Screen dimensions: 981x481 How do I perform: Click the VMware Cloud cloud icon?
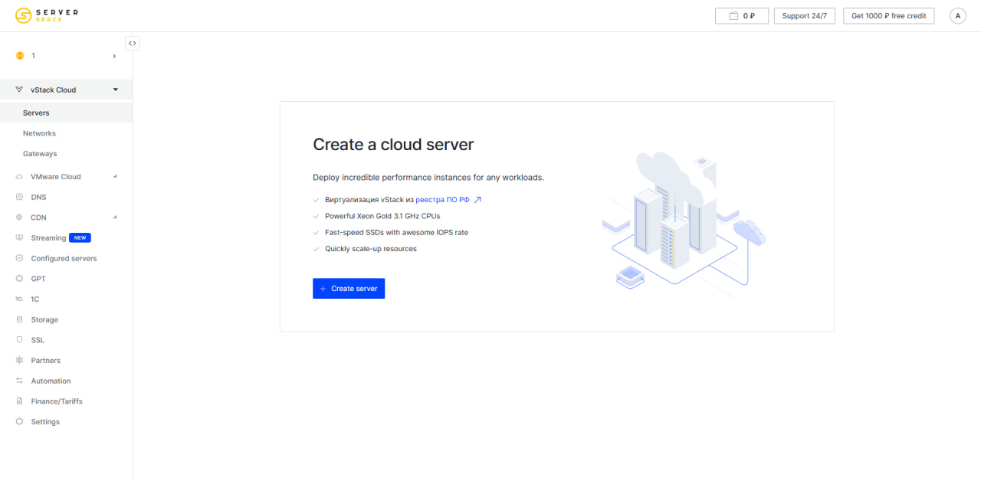(x=20, y=177)
